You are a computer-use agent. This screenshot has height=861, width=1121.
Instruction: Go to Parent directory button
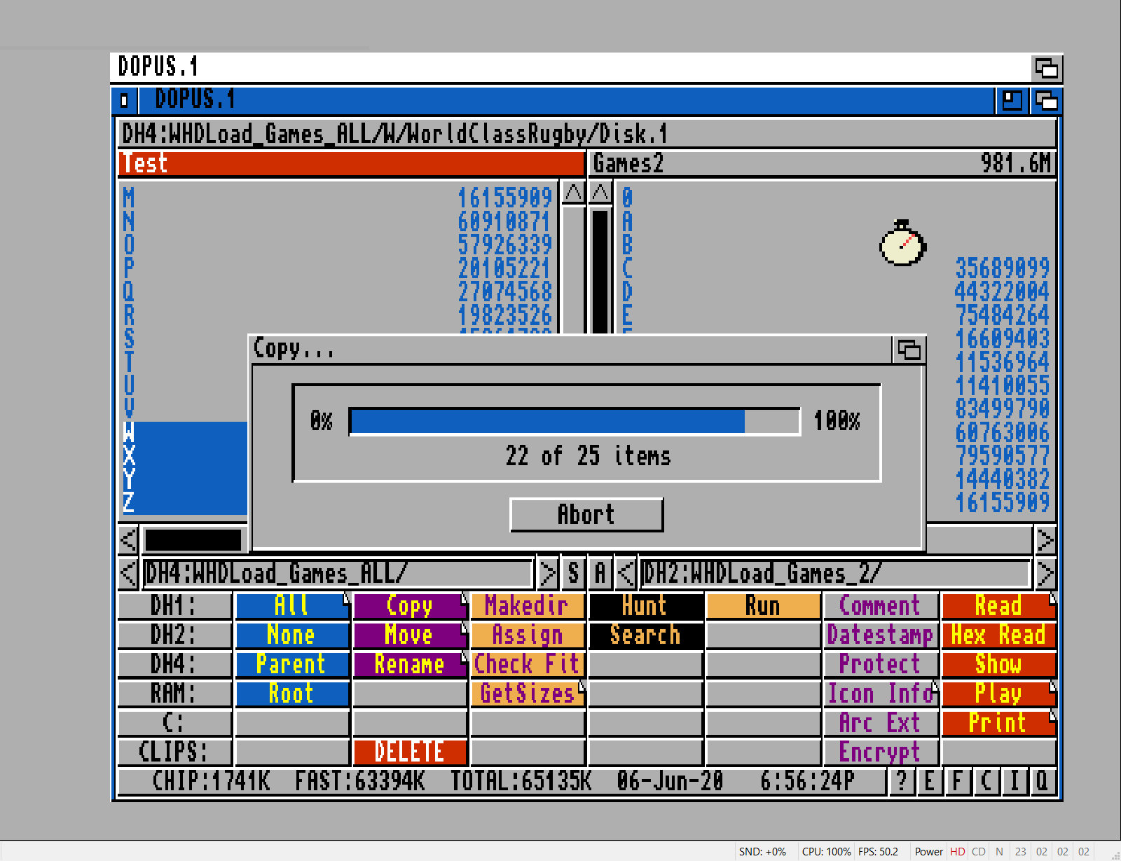[292, 664]
